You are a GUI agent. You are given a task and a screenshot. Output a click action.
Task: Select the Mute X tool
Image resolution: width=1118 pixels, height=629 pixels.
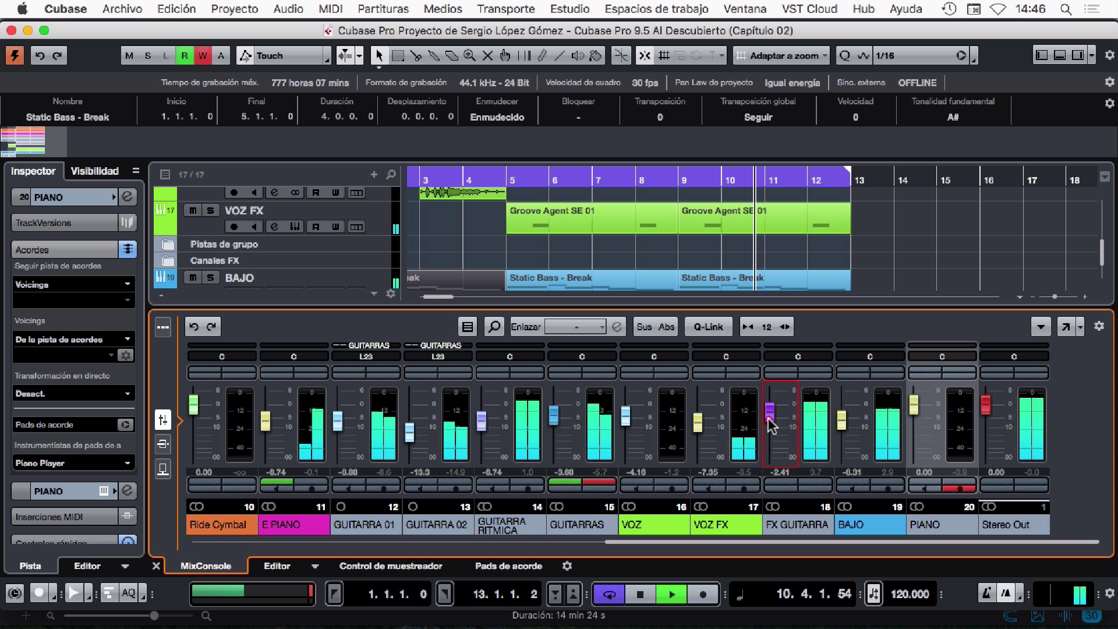click(x=487, y=56)
